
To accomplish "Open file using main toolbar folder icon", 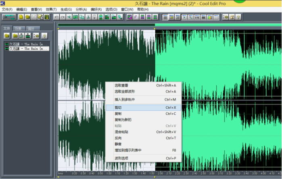I will coord(27,17).
